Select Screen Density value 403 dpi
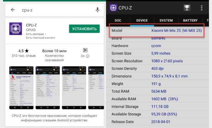 coord(157,69)
